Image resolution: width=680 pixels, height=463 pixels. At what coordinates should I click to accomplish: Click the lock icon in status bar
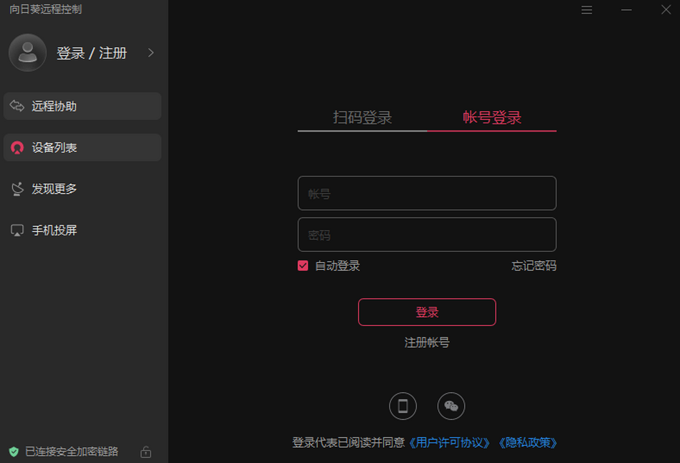pos(146,452)
